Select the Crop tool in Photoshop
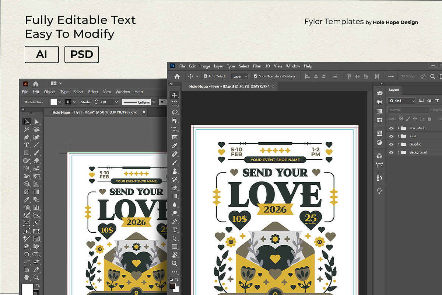The image size is (442, 295). (175, 129)
